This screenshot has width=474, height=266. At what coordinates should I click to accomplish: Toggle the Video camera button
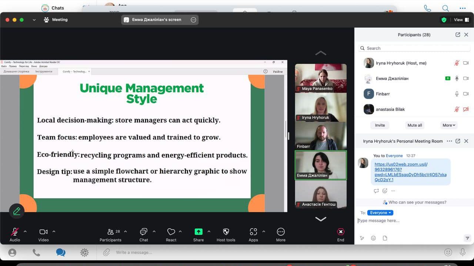coord(43,232)
